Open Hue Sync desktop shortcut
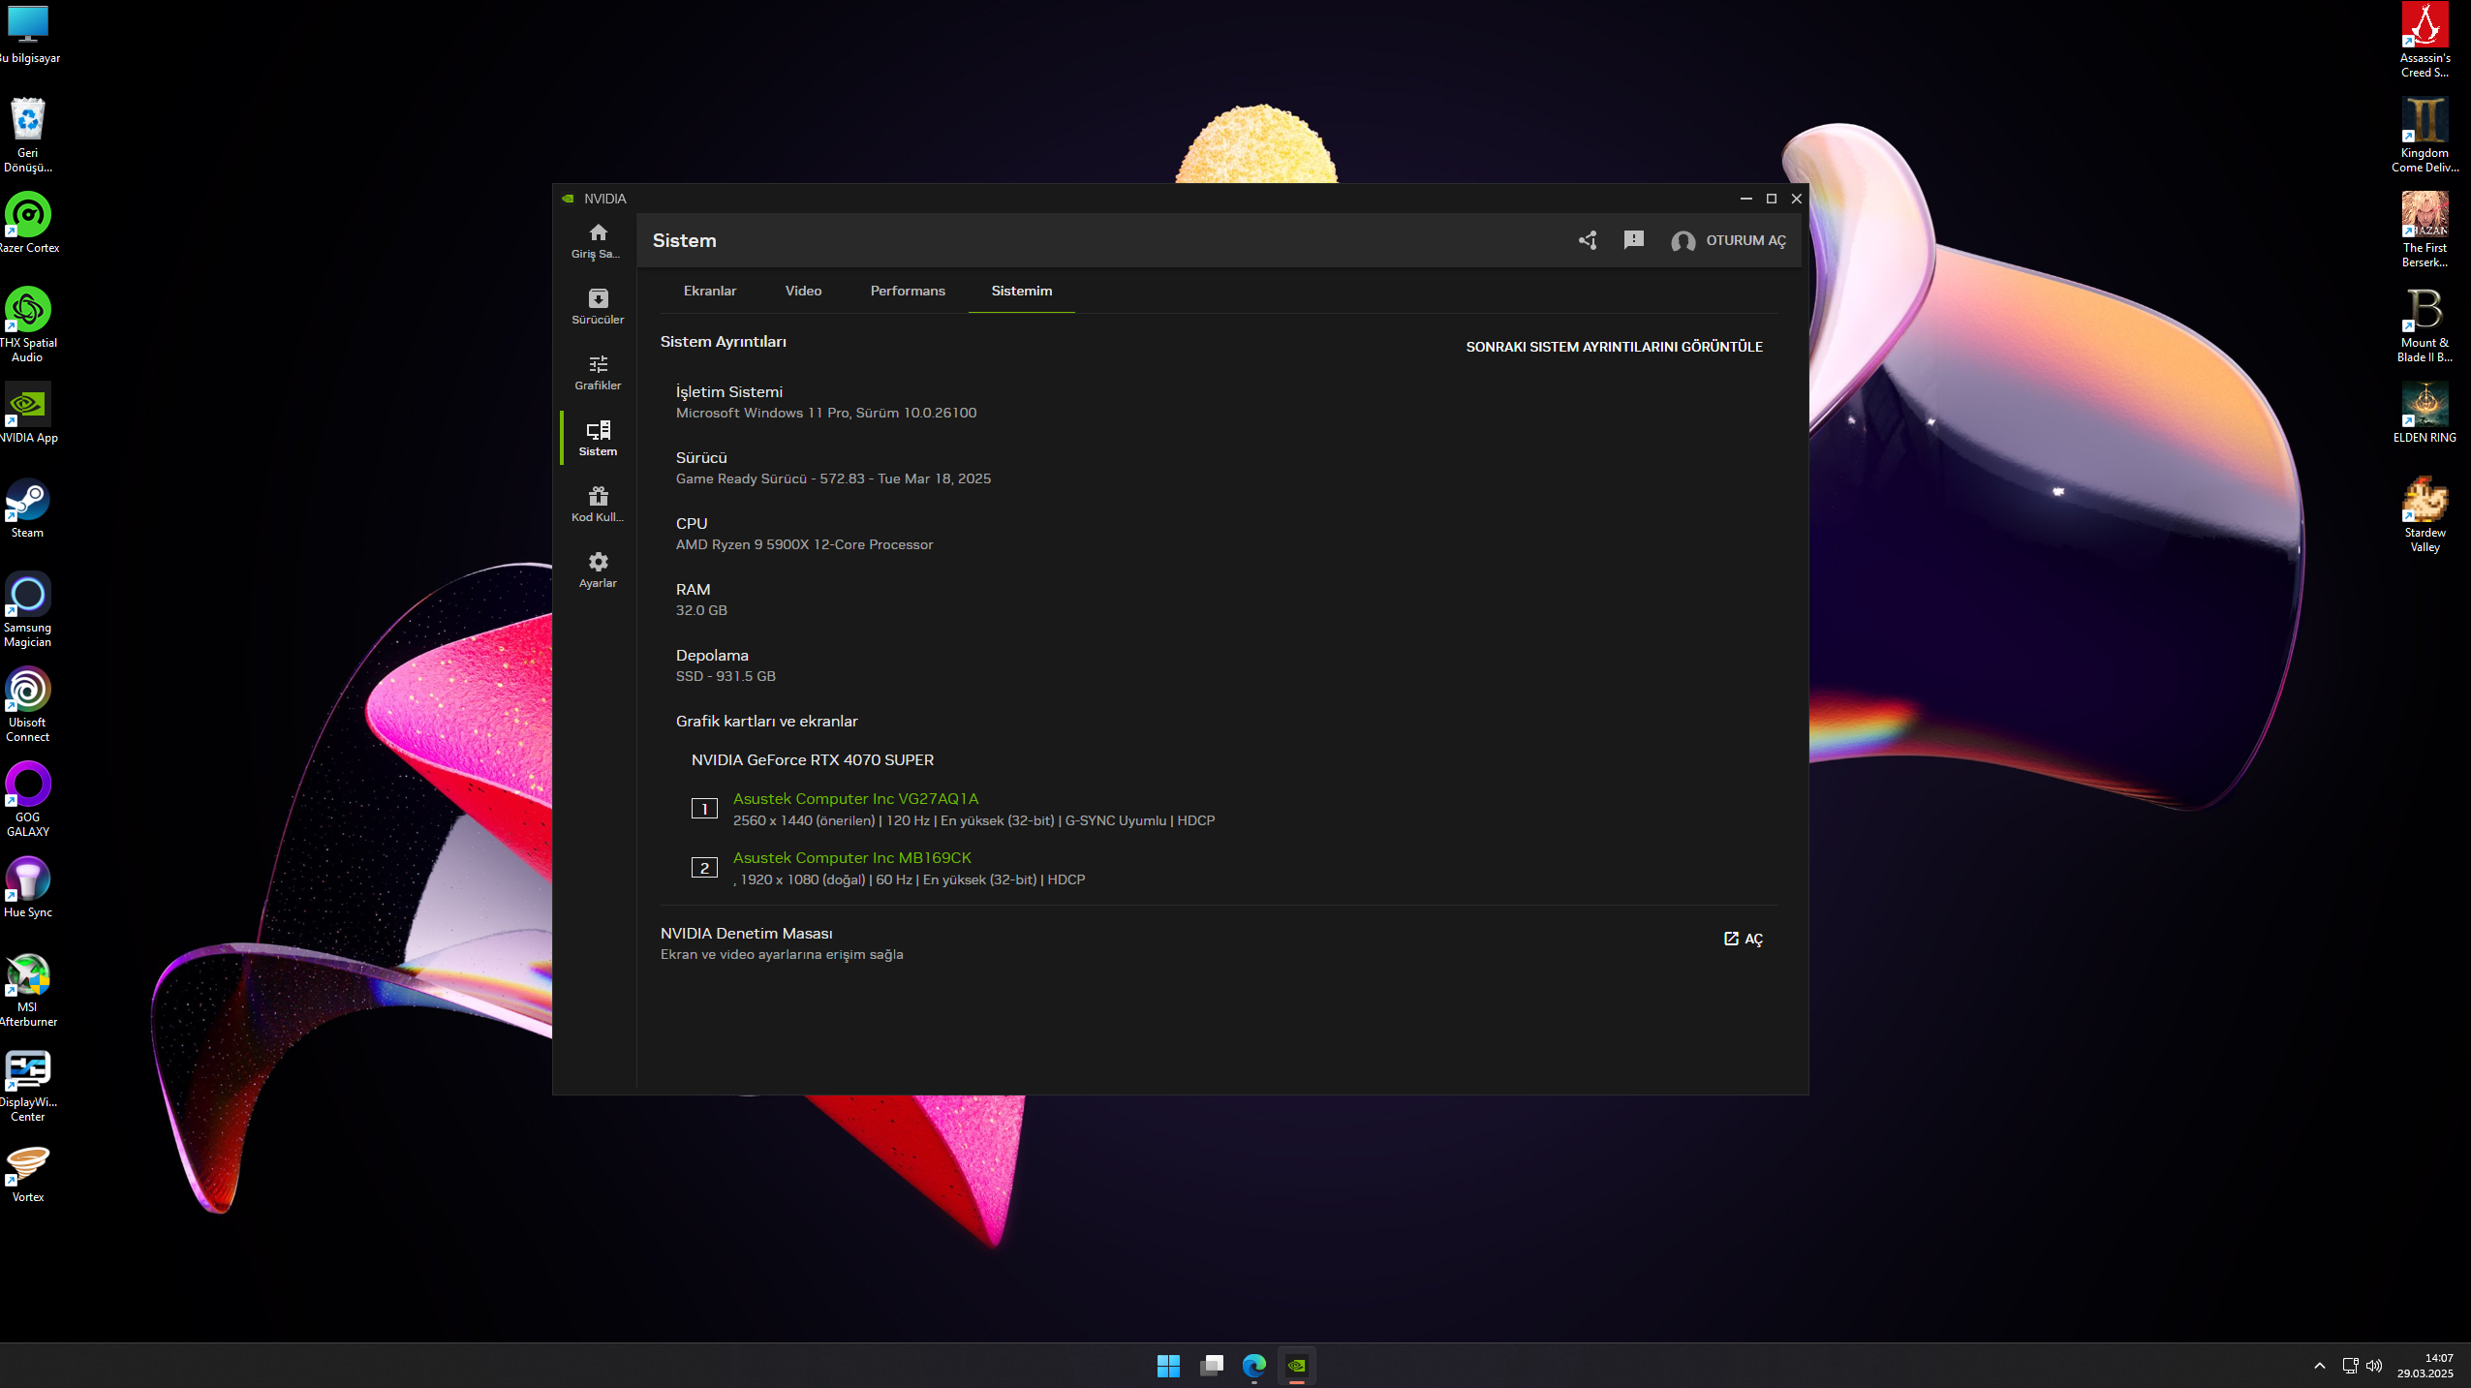Screen dimensions: 2471x1388 pyautogui.click(x=28, y=887)
